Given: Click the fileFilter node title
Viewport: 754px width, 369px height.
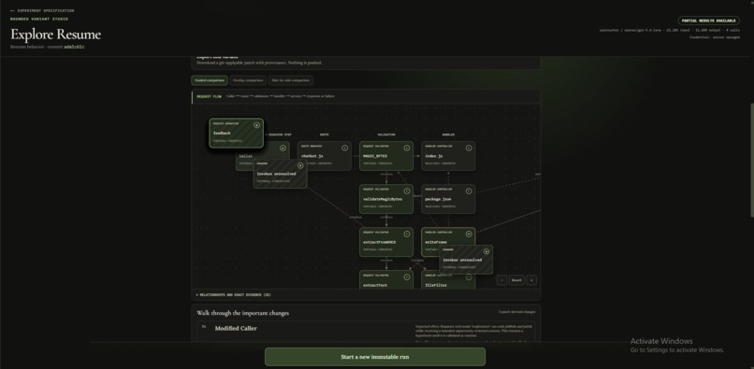Looking at the screenshot, I should pos(436,285).
